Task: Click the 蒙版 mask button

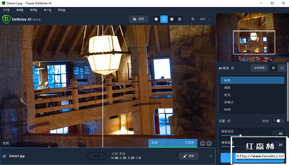Action: (189, 156)
